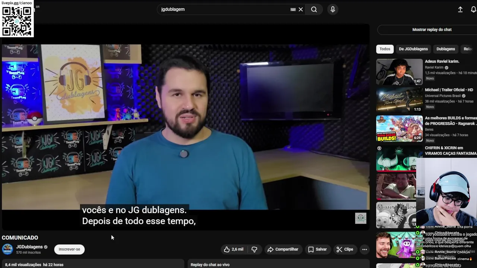Subscribe with the Inscrever-se button

tap(69, 249)
